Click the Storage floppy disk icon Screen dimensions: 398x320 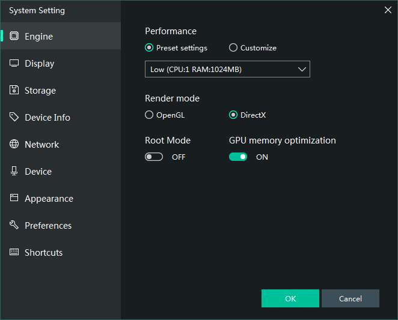[14, 90]
